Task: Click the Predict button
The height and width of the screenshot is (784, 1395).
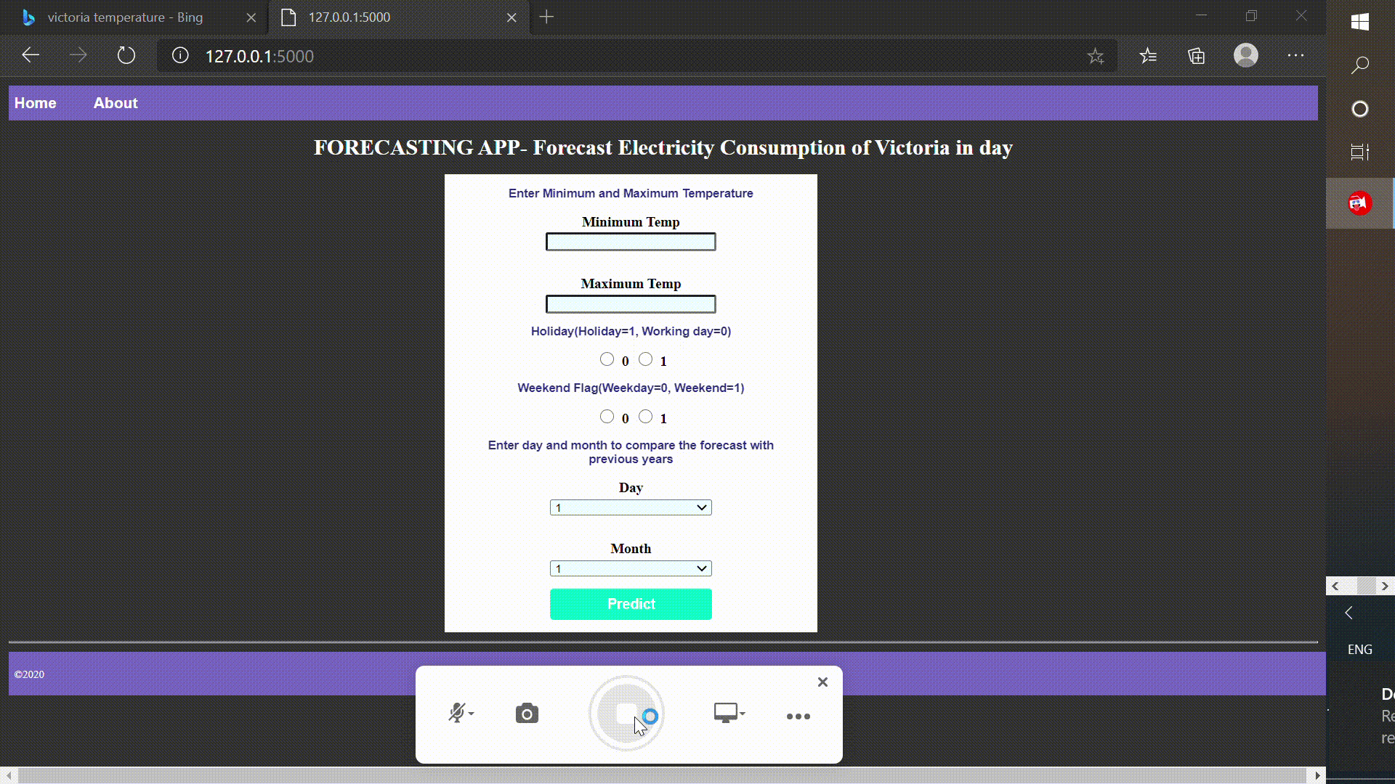Action: coord(631,603)
